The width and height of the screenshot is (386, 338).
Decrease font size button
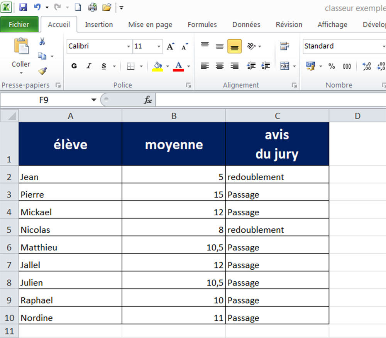click(x=185, y=46)
